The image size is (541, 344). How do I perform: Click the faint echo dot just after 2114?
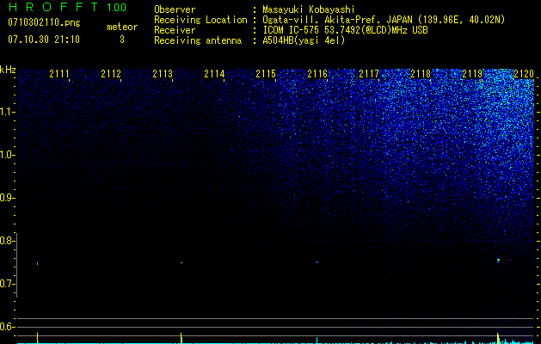point(213,264)
